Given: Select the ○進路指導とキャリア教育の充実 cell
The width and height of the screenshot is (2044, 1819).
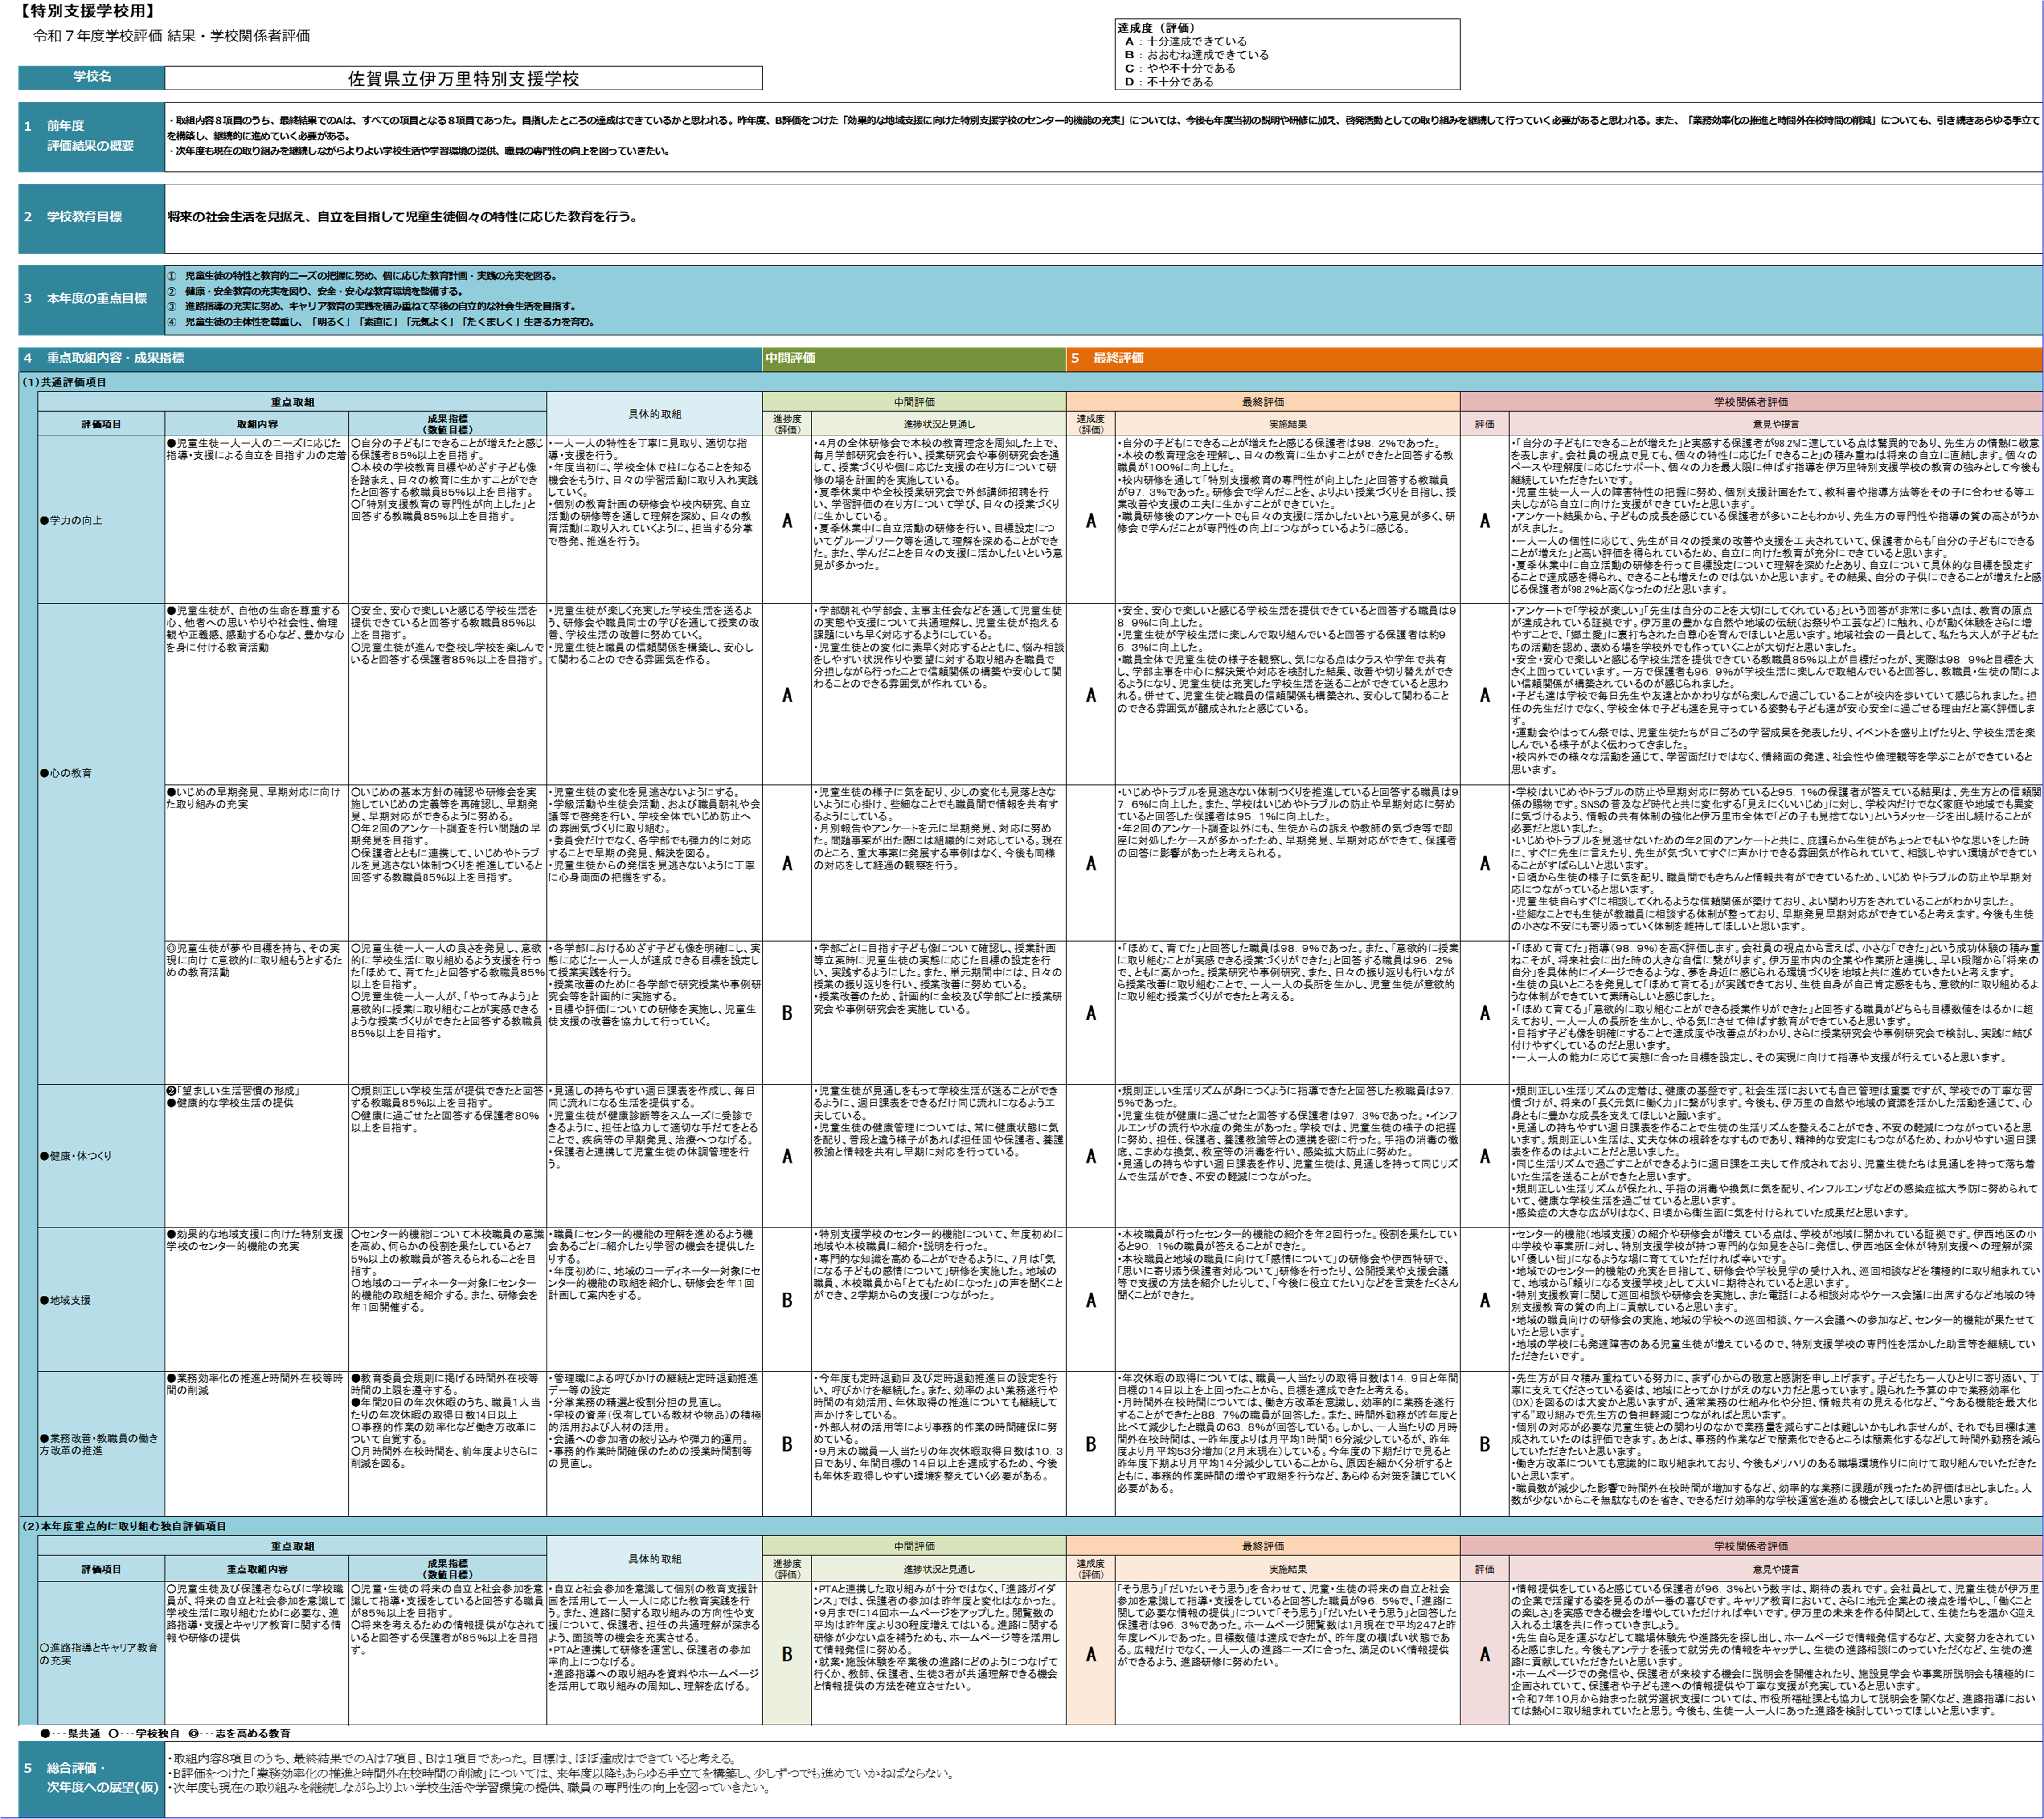Looking at the screenshot, I should pos(101,1653).
